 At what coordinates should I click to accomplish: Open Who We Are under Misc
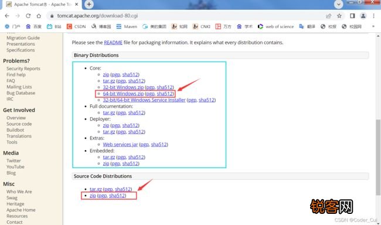pos(19,192)
